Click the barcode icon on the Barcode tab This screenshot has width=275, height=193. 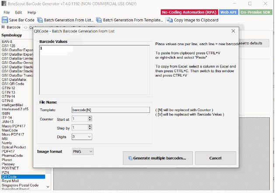[3, 28]
